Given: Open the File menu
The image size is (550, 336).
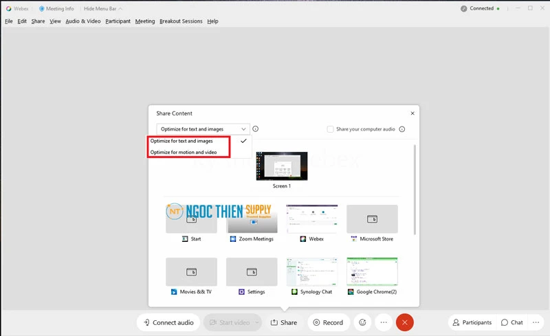Looking at the screenshot, I should click(9, 21).
